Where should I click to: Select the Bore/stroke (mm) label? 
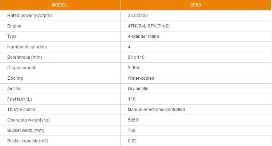pos(25,57)
